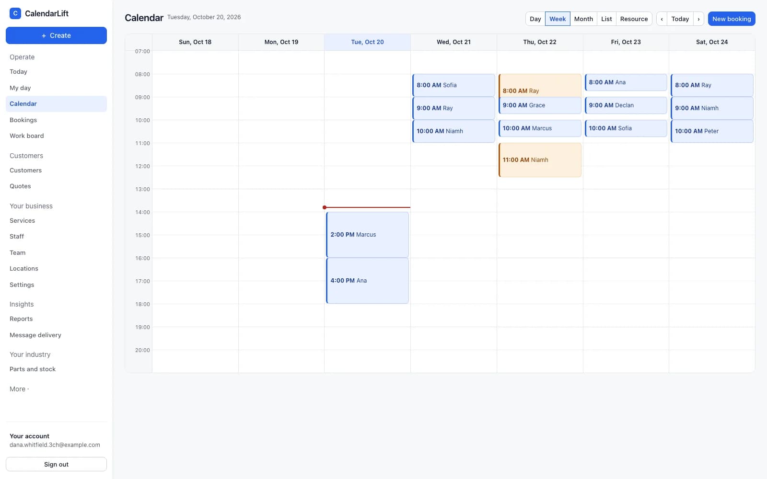Click the Create button
The image size is (767, 479).
(56, 35)
